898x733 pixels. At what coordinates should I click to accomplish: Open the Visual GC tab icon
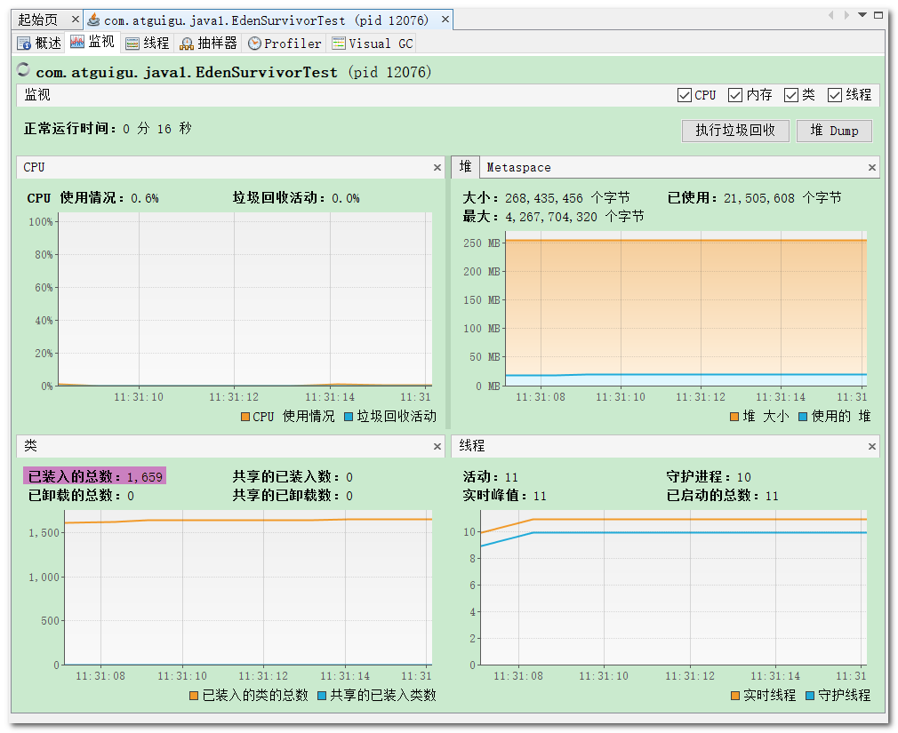coord(339,44)
